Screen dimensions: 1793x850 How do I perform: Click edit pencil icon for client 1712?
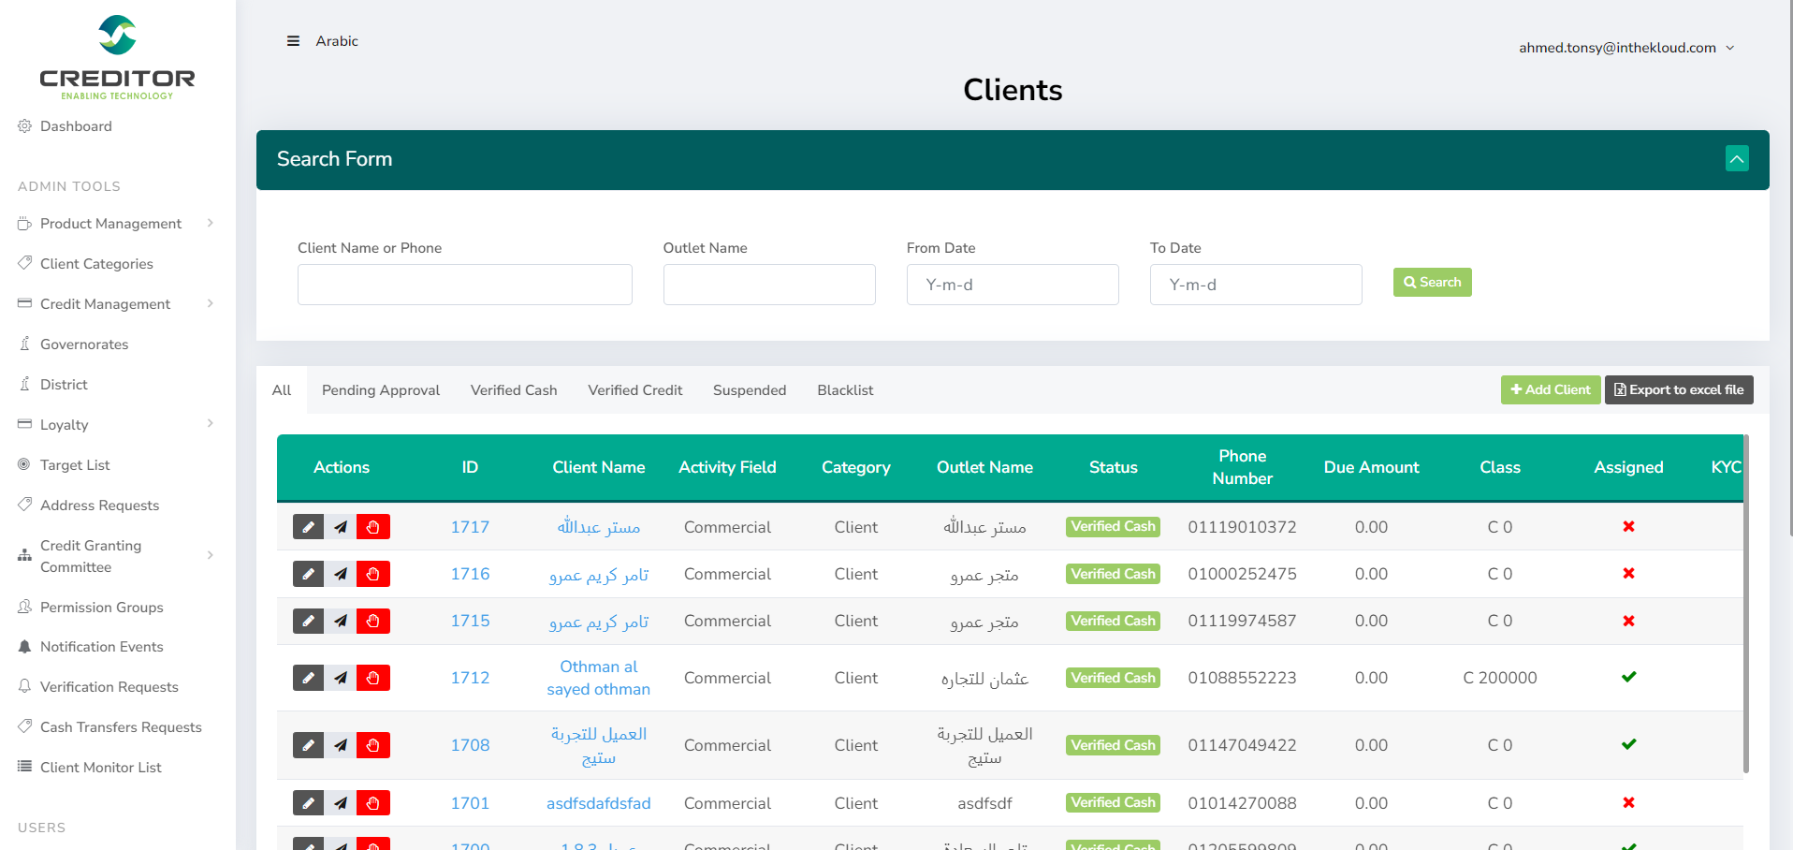click(x=308, y=678)
